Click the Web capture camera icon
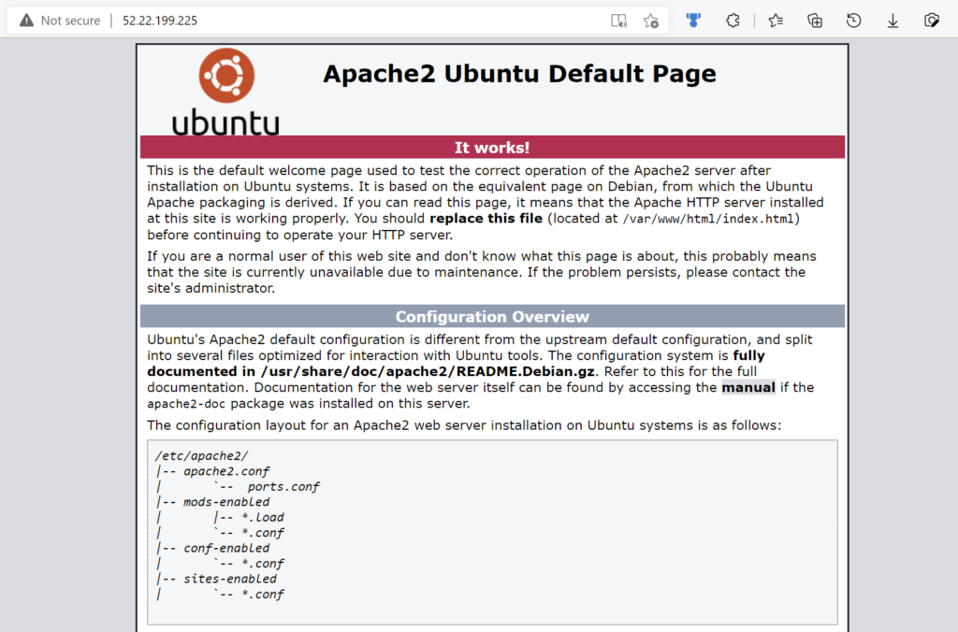The width and height of the screenshot is (958, 632). [x=932, y=21]
